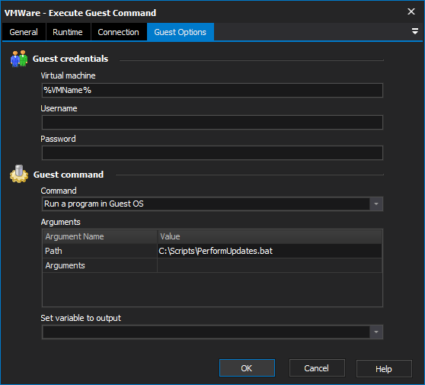Click the Guest command gear icon

click(x=19, y=174)
